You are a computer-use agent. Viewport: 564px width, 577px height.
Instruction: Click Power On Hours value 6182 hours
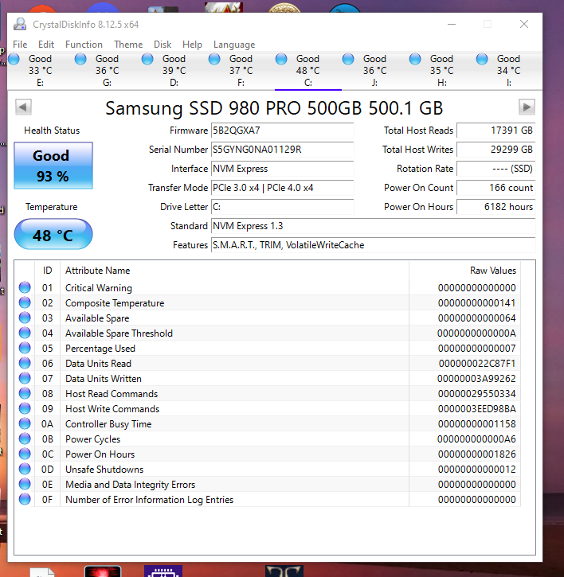click(495, 207)
